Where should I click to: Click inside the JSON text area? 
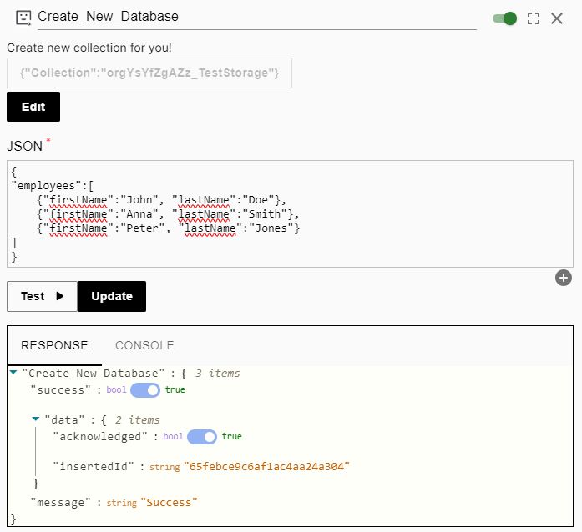(x=291, y=214)
